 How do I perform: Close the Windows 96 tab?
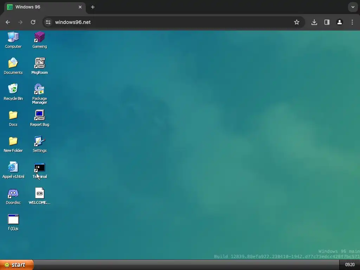(x=80, y=7)
